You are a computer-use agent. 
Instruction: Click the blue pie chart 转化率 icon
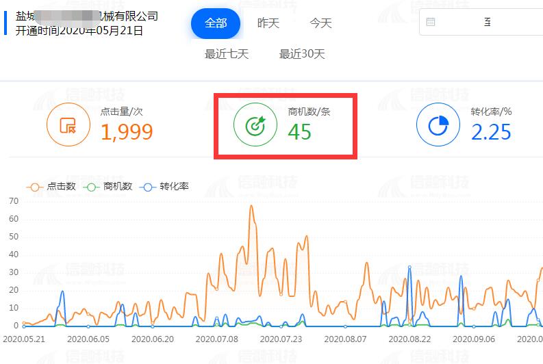(x=438, y=125)
